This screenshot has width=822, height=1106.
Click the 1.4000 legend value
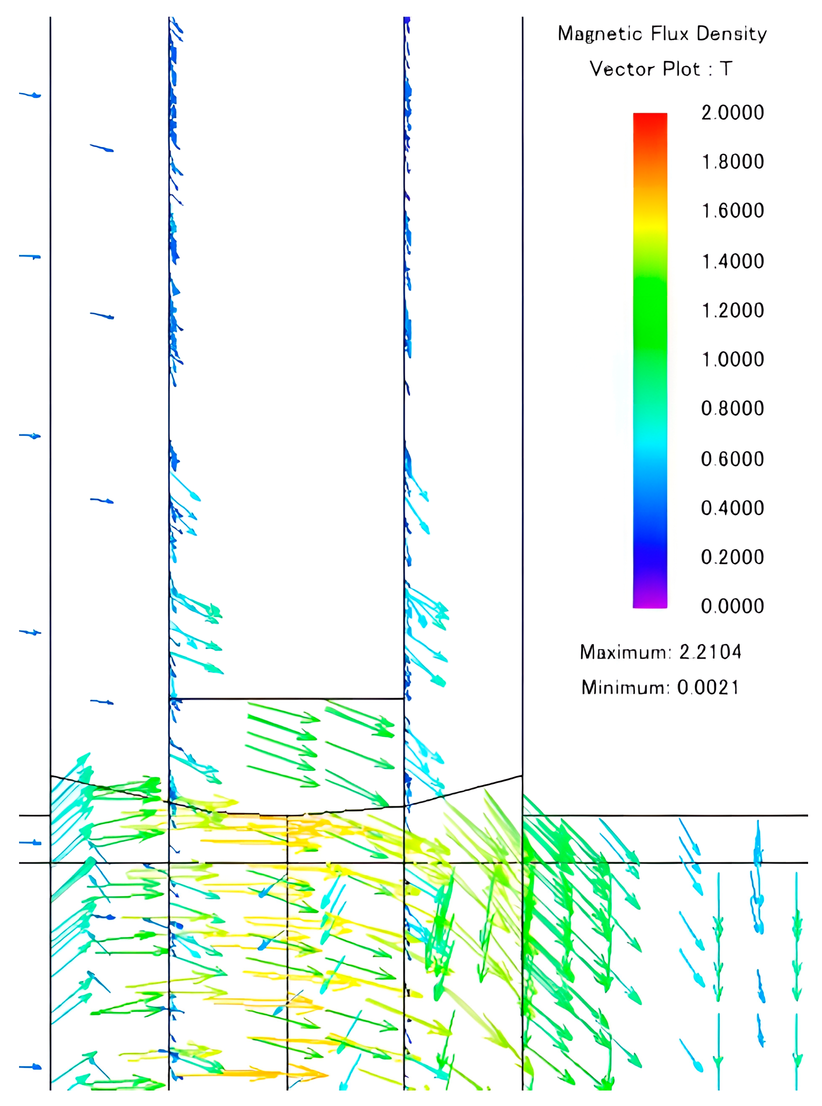click(733, 261)
